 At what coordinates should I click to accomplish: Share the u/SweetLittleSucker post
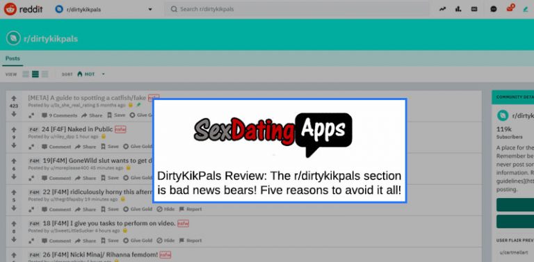point(86,240)
